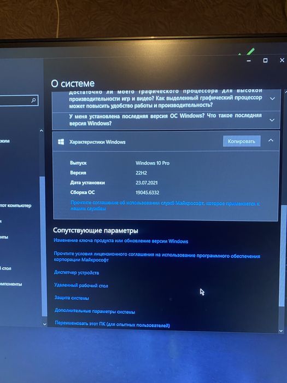Collapse the Характеристики Windows section
The height and width of the screenshot is (383, 287).
pyautogui.click(x=271, y=141)
